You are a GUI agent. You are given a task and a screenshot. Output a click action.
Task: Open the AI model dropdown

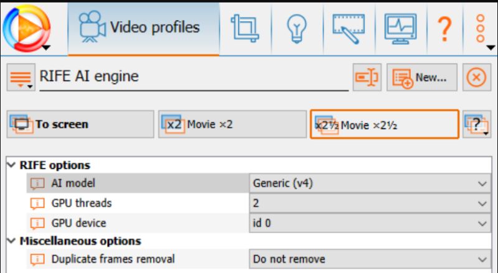click(x=370, y=183)
